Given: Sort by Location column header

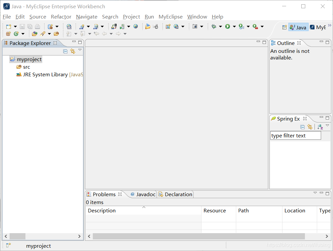Looking at the screenshot, I should point(299,210).
